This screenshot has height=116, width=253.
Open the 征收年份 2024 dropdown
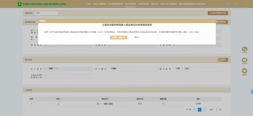pyautogui.click(x=46, y=13)
